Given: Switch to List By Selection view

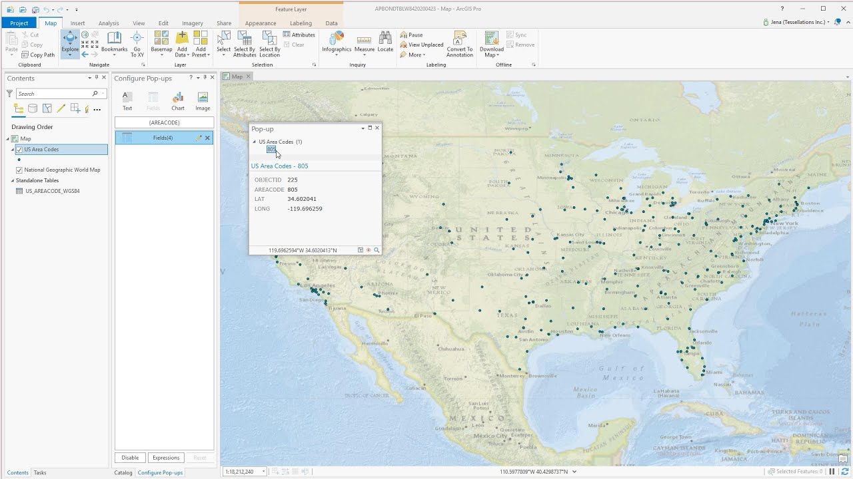Looking at the screenshot, I should click(47, 109).
